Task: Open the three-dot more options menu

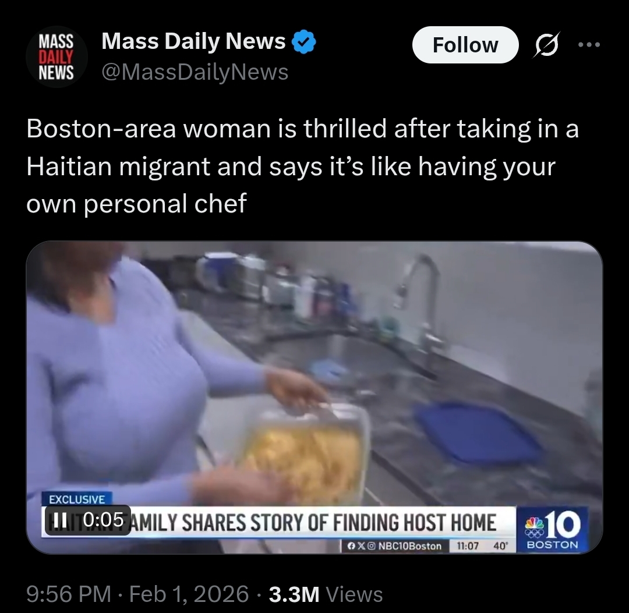Action: coord(589,44)
